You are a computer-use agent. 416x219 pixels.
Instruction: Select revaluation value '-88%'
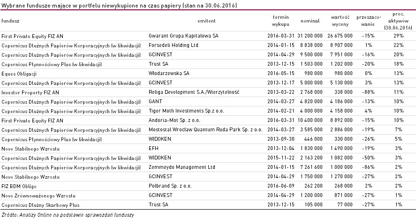pos(368,92)
